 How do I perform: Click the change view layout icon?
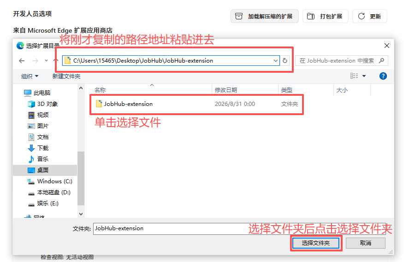354,76
